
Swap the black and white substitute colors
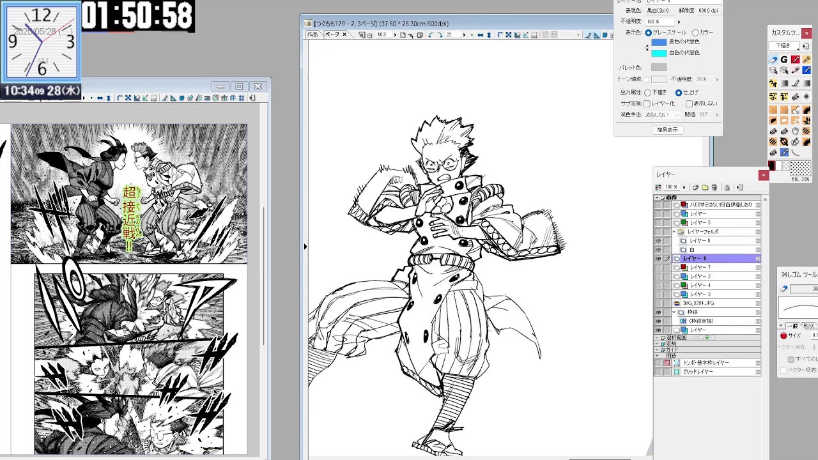647,47
